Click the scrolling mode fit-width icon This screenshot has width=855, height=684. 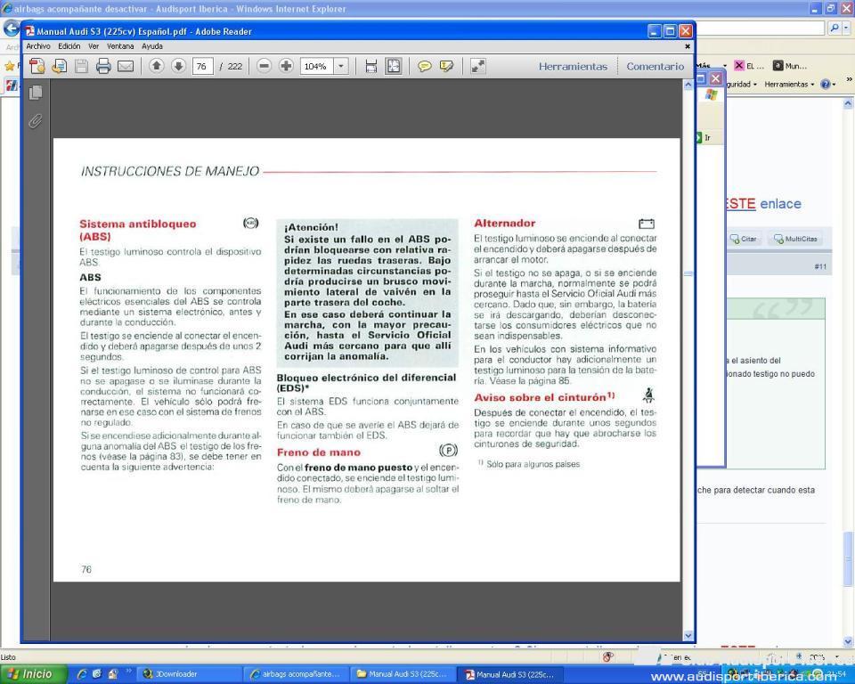point(370,67)
